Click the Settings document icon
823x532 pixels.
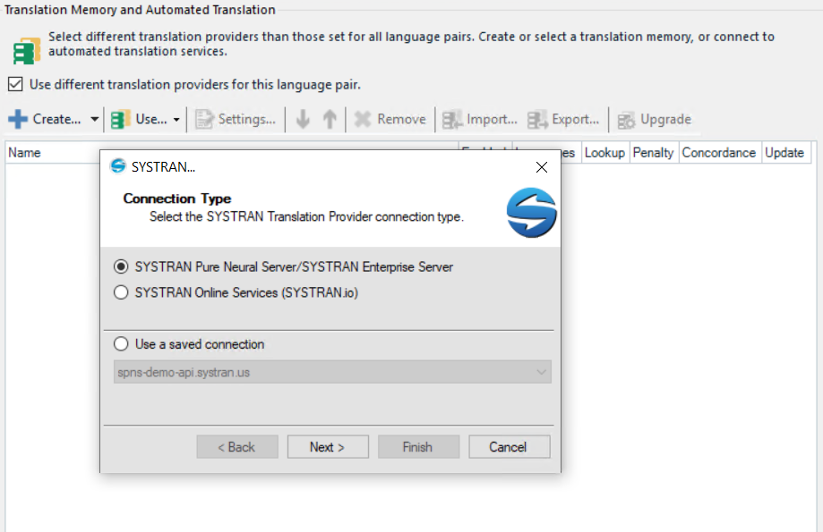204,119
